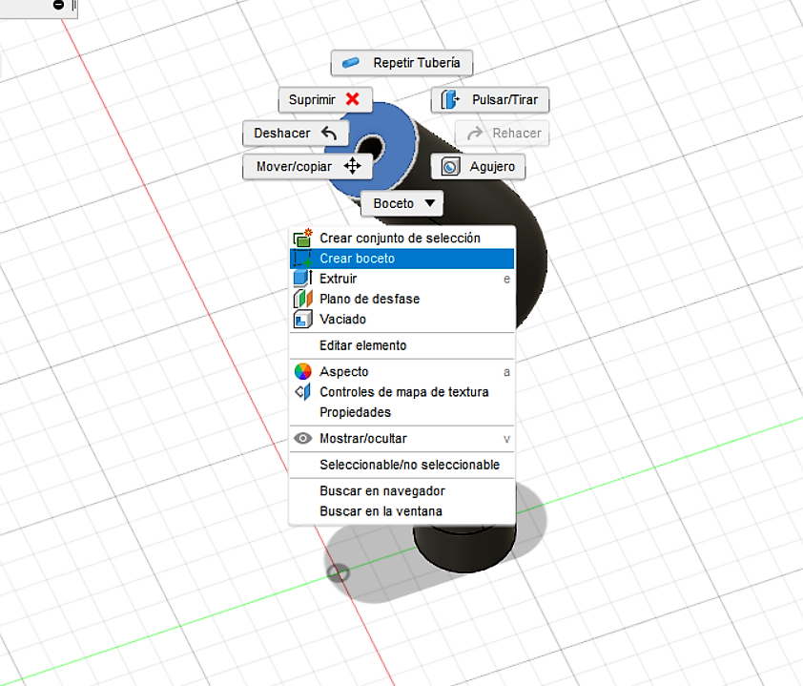Open Aspecto from the context menu
This screenshot has width=803, height=686.
[402, 372]
